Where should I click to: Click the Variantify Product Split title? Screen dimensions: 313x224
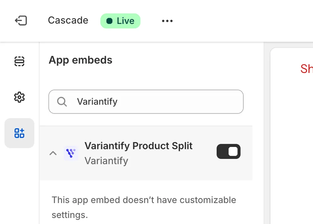click(138, 146)
